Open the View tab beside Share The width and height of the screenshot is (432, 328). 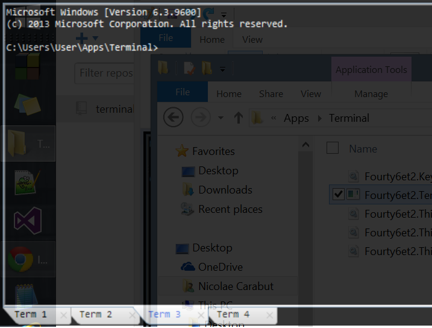(x=311, y=94)
